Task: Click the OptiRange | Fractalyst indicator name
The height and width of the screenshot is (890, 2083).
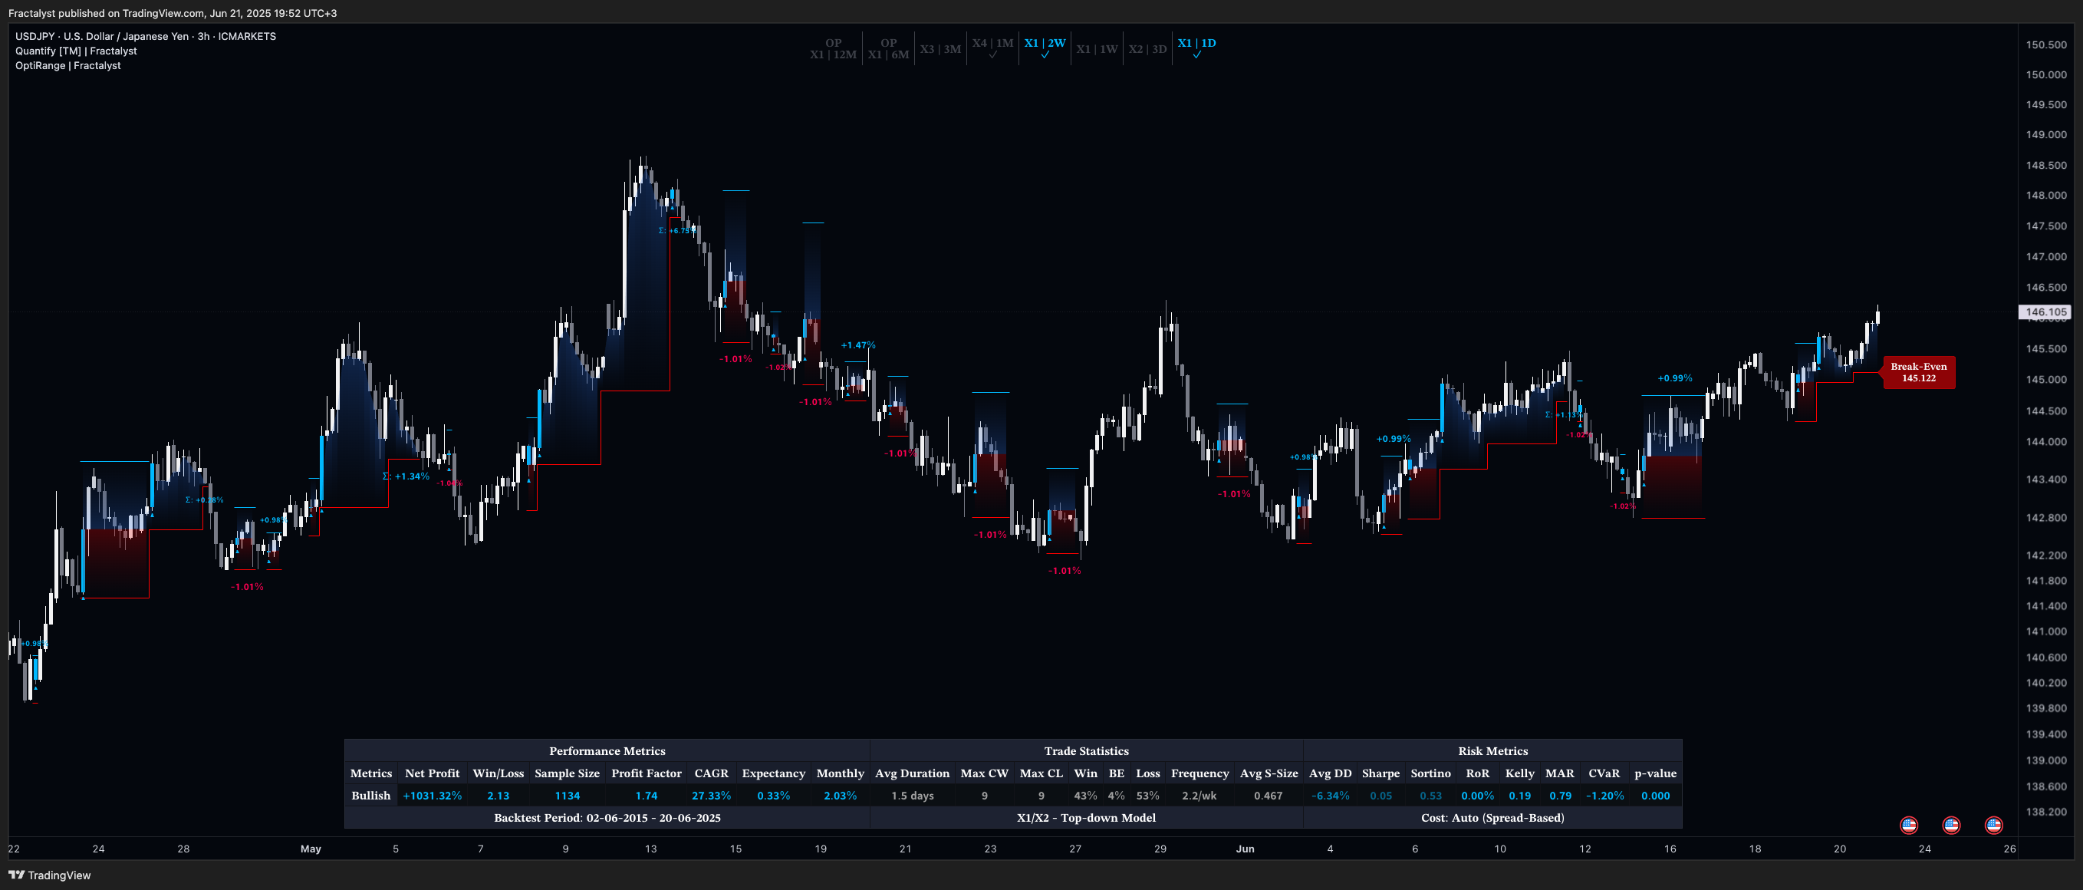Action: click(x=68, y=65)
